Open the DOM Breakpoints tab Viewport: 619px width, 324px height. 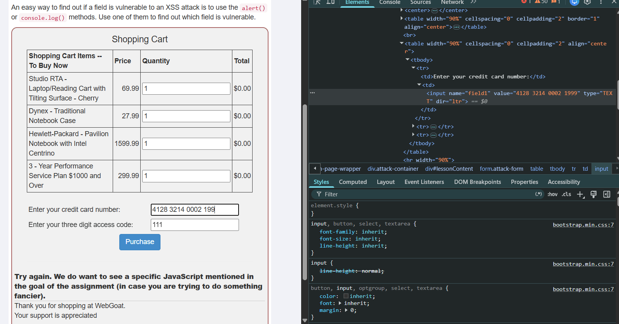pos(478,182)
